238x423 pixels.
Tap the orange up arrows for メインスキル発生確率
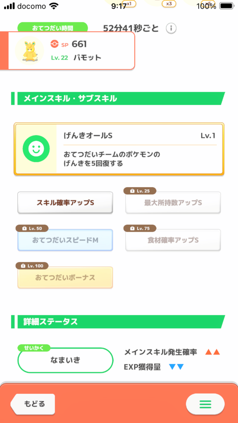coord(213,352)
